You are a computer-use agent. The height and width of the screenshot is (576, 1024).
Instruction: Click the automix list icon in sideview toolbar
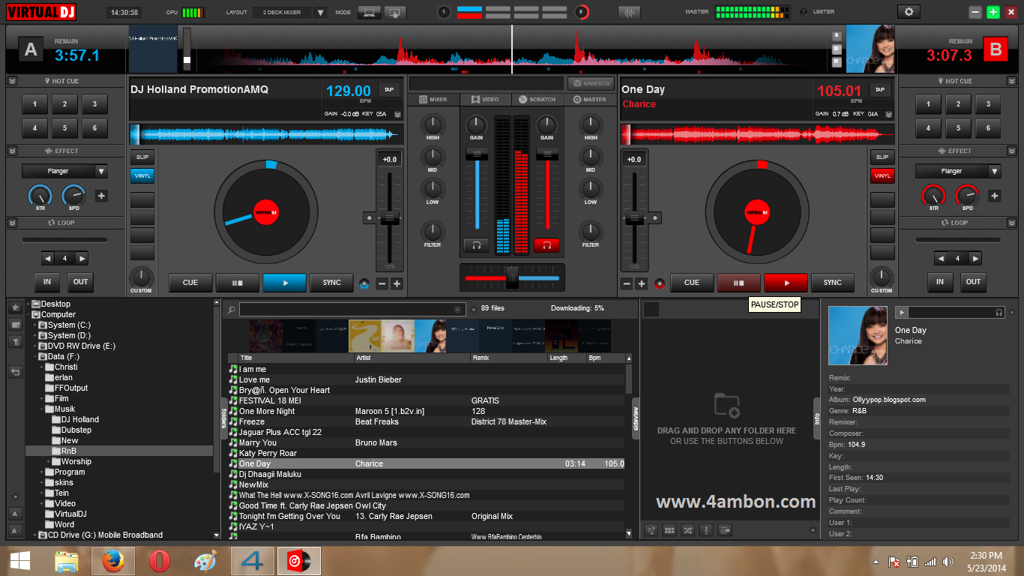tap(651, 530)
